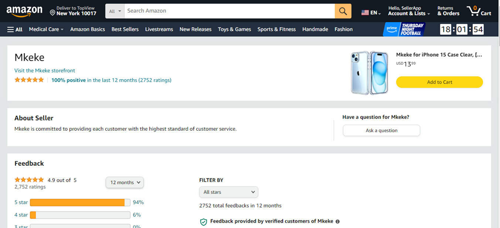Visit the Mkeke storefront link
500x228 pixels.
point(45,71)
